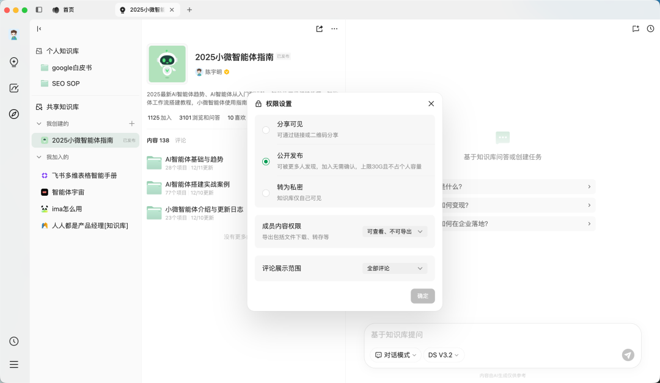Select the 转为私密 radio option

pyautogui.click(x=266, y=192)
